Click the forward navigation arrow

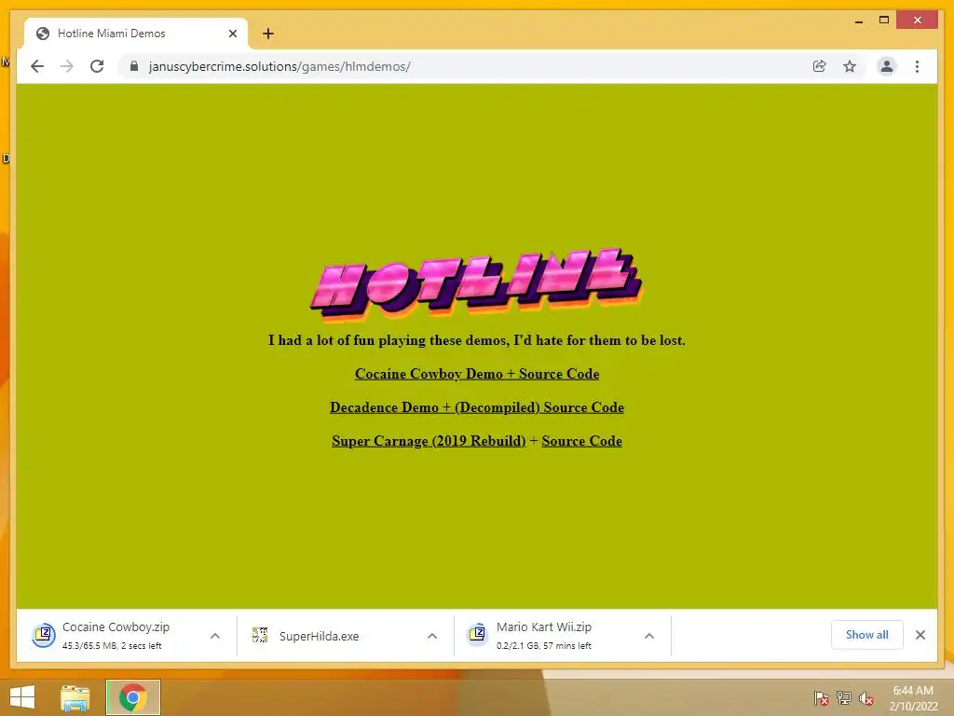click(67, 66)
